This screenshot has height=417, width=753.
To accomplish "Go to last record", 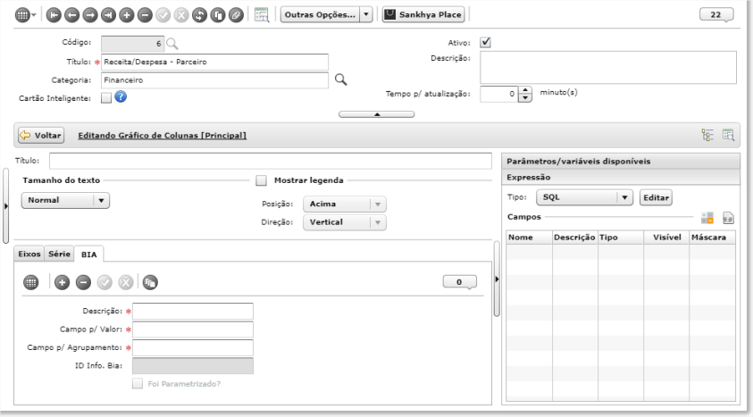I will (109, 15).
